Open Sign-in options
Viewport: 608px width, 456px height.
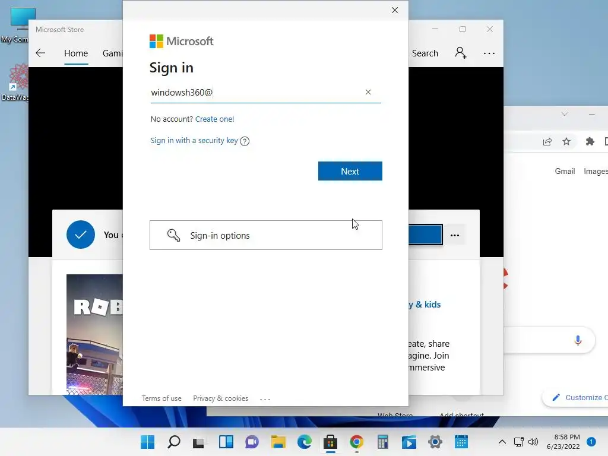coord(266,235)
